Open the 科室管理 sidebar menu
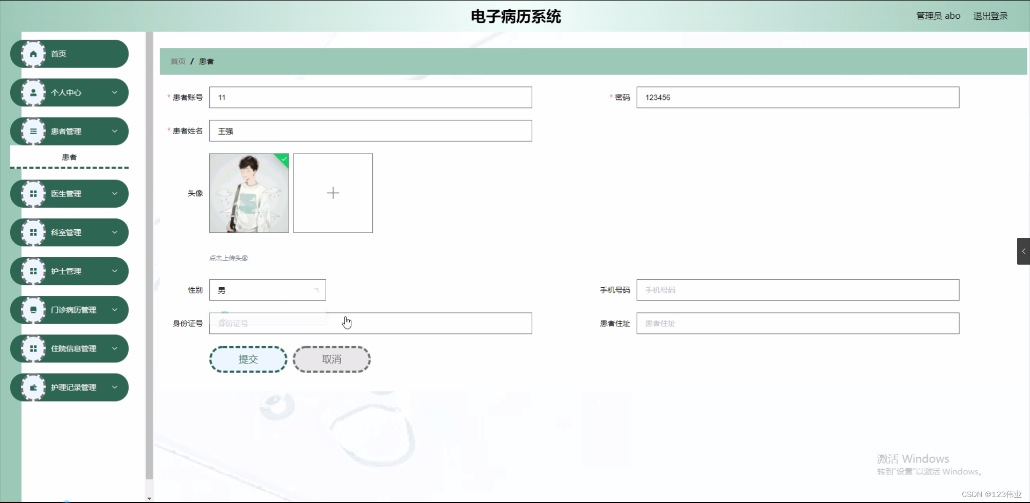Screen dimensions: 1030x503 tap(69, 232)
